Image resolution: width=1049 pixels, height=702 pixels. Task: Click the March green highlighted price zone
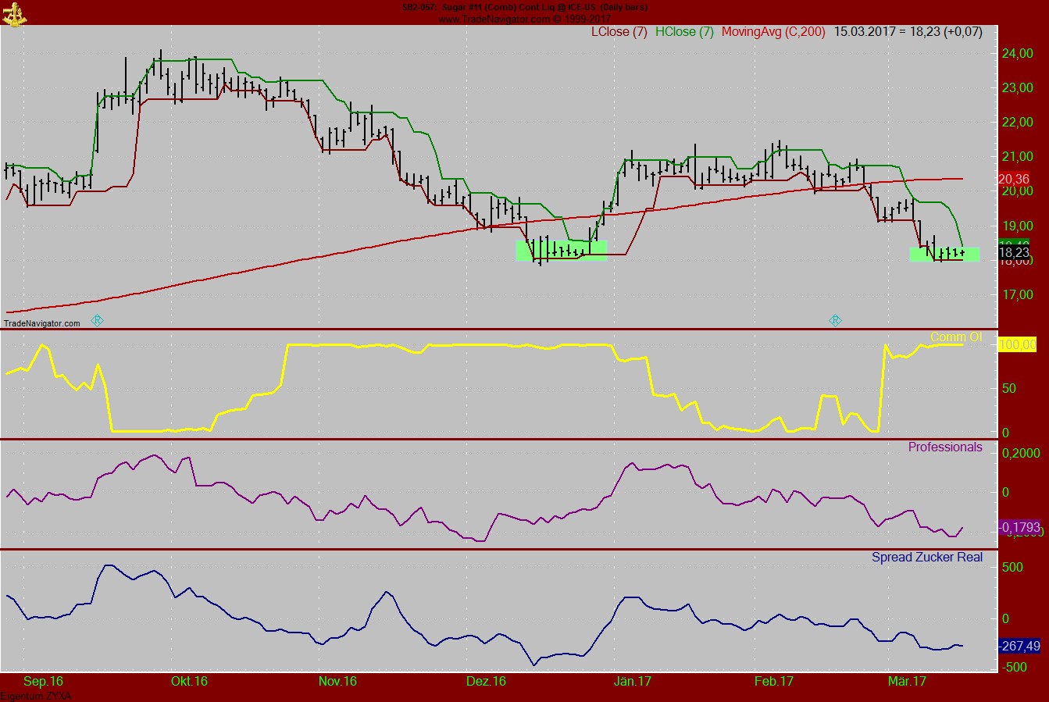(944, 254)
